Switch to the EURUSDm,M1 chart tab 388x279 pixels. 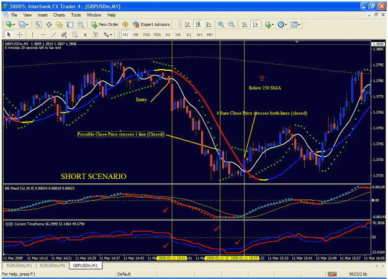point(19,265)
